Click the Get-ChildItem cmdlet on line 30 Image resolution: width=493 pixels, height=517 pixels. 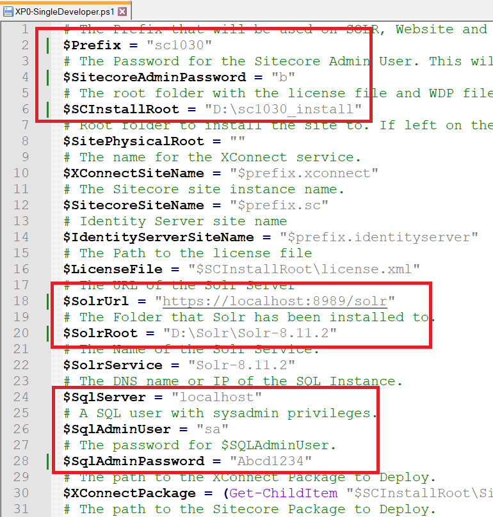(284, 493)
